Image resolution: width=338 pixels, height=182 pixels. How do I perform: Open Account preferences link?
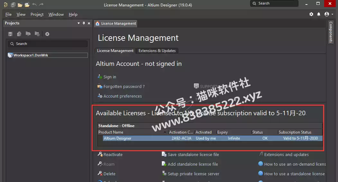coord(123,96)
